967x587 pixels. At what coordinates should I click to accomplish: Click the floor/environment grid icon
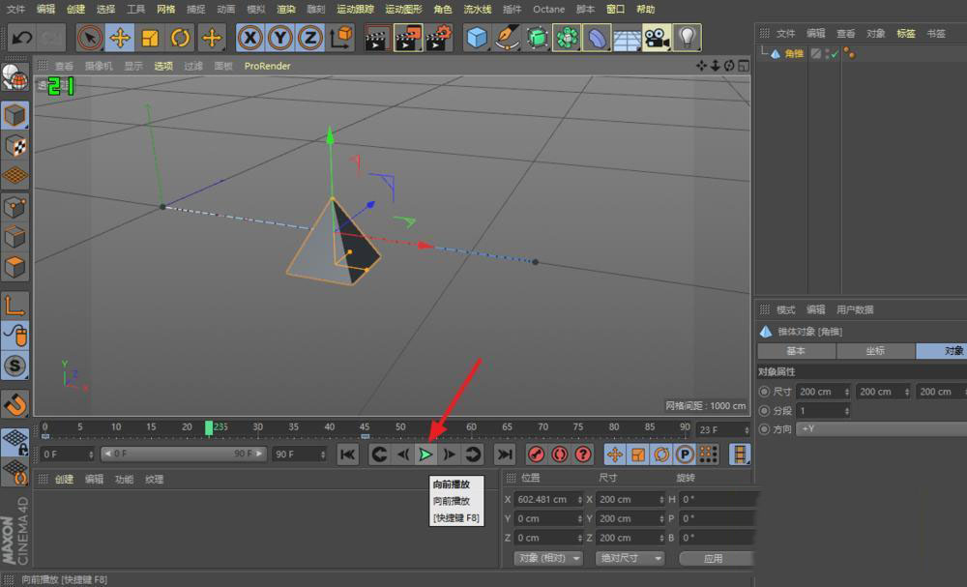tap(627, 39)
